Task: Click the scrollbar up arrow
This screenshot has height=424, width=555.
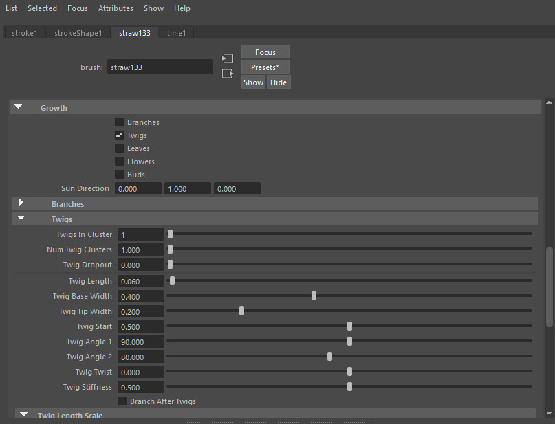Action: [x=549, y=102]
